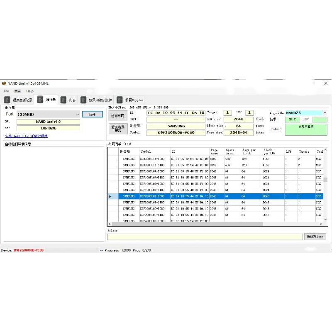Select the K9F1G08U0A-PCB0 row
This screenshot has height=332, width=332.
(x=215, y=171)
